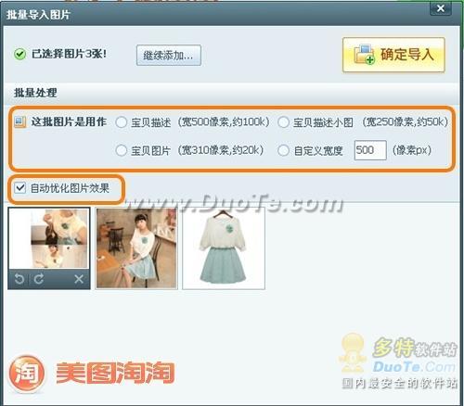Image resolution: width=464 pixels, height=406 pixels.
Task: Select 宝贝描述小图 width 250 radio option
Action: click(283, 122)
